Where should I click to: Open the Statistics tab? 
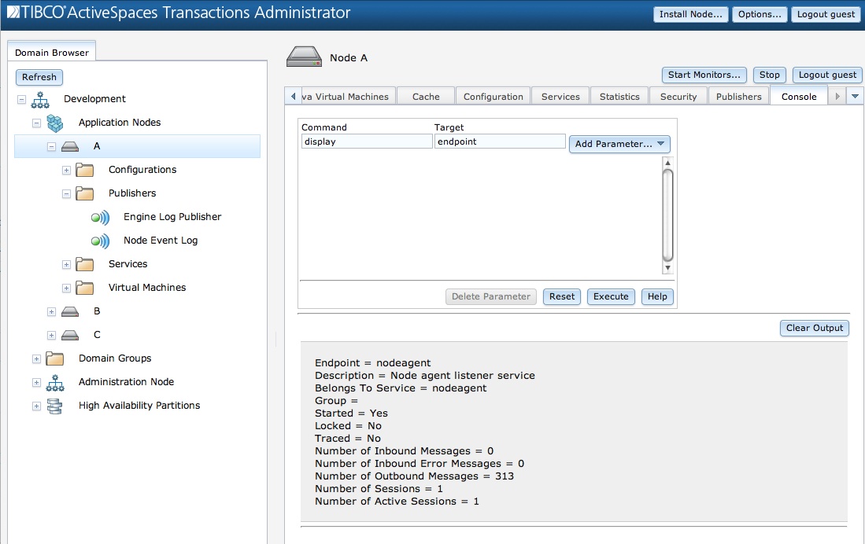point(619,97)
